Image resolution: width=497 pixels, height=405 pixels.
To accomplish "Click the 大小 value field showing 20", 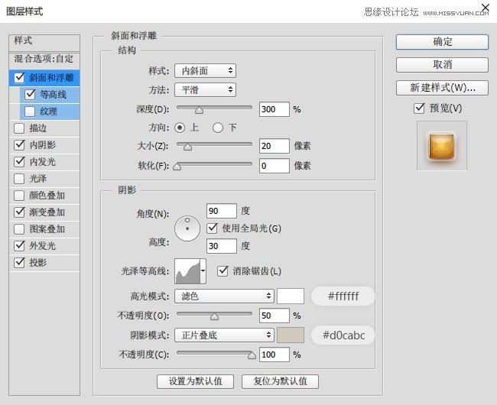I will click(274, 146).
